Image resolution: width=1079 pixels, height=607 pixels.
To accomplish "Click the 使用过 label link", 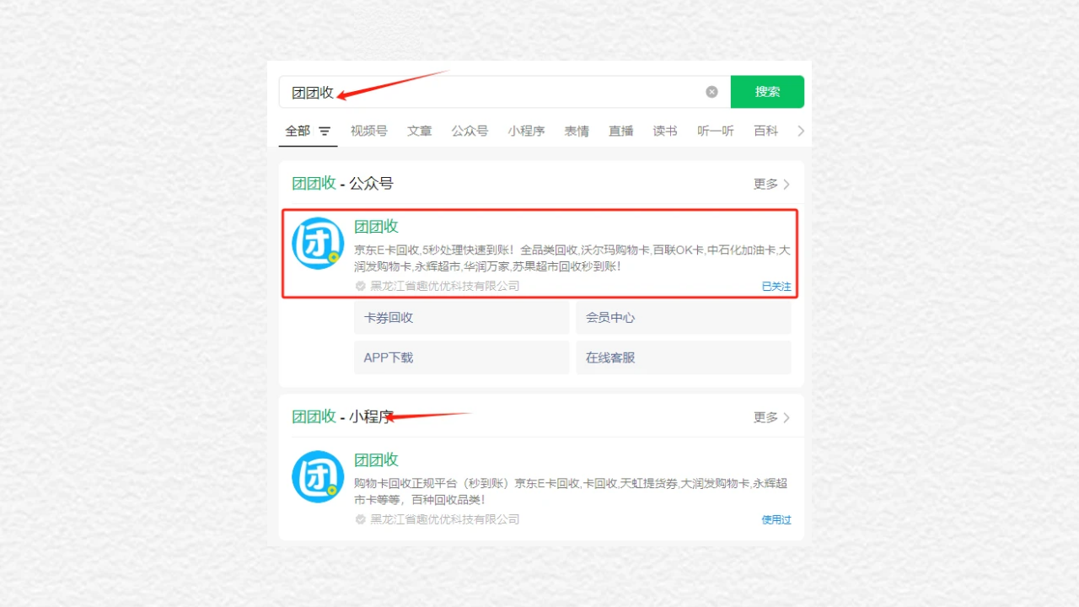I will (776, 519).
